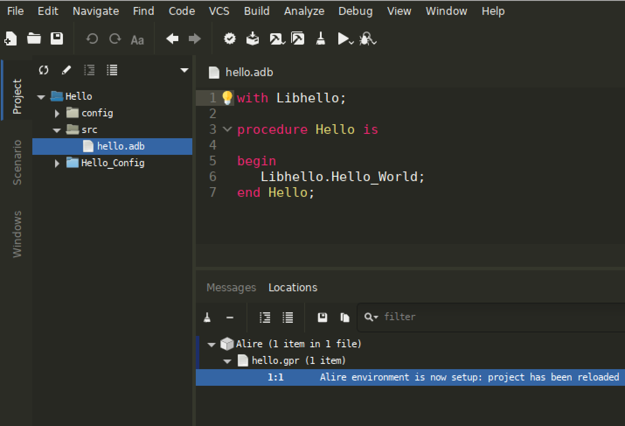The height and width of the screenshot is (426, 625).
Task: Click the stacked-pages copy icon in Locations toolbar
Action: click(345, 318)
